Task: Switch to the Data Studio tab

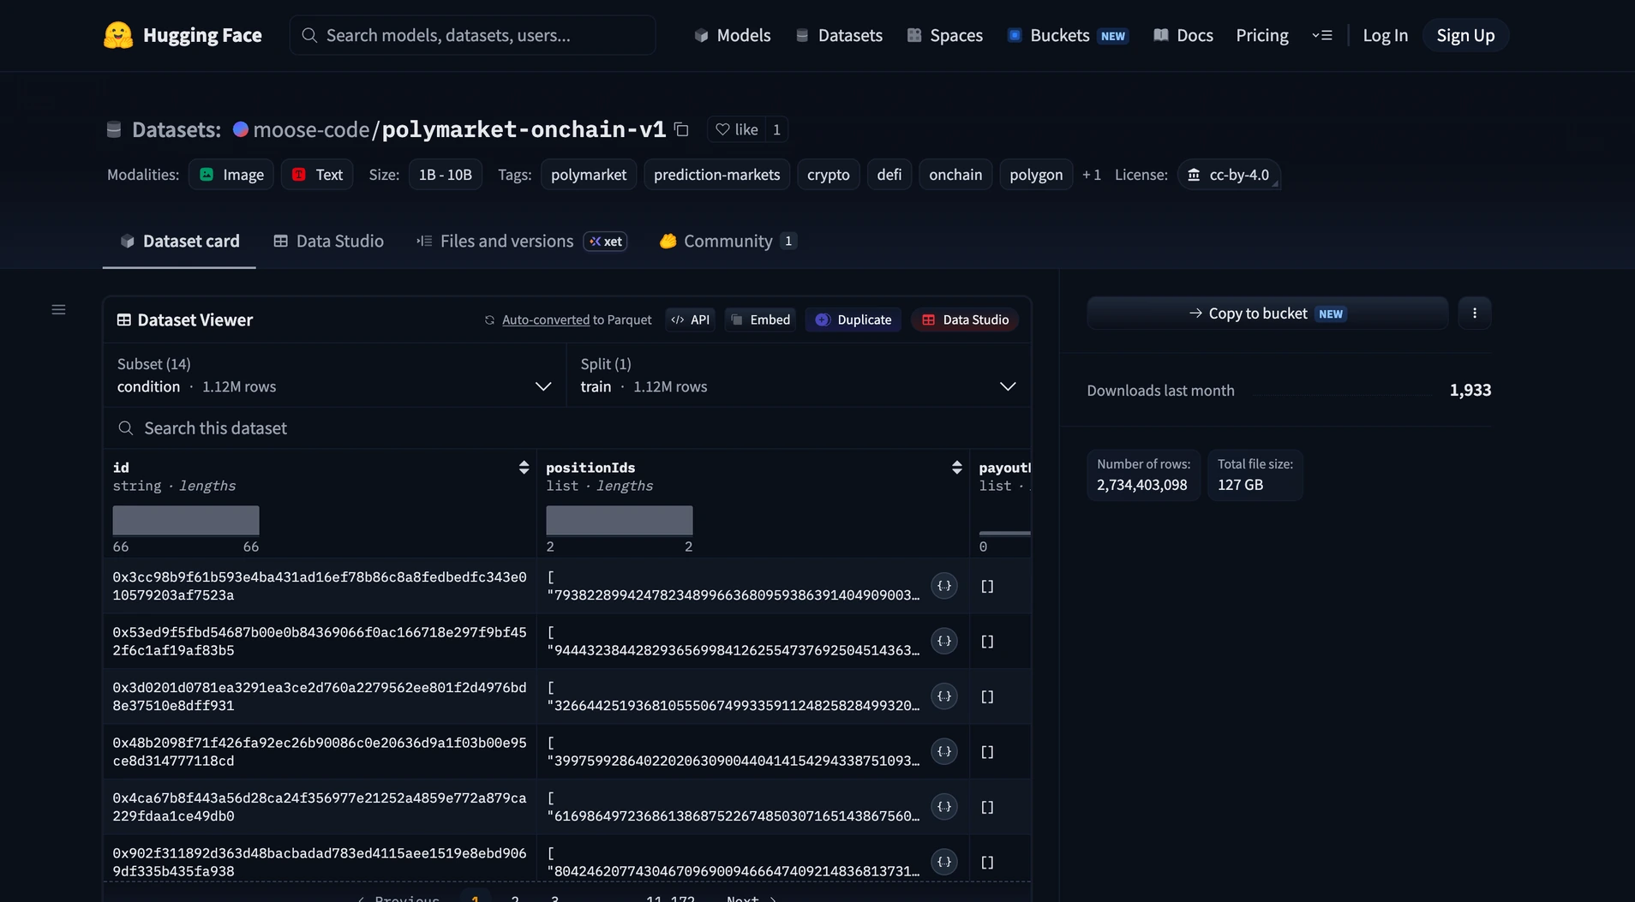Action: (x=328, y=242)
